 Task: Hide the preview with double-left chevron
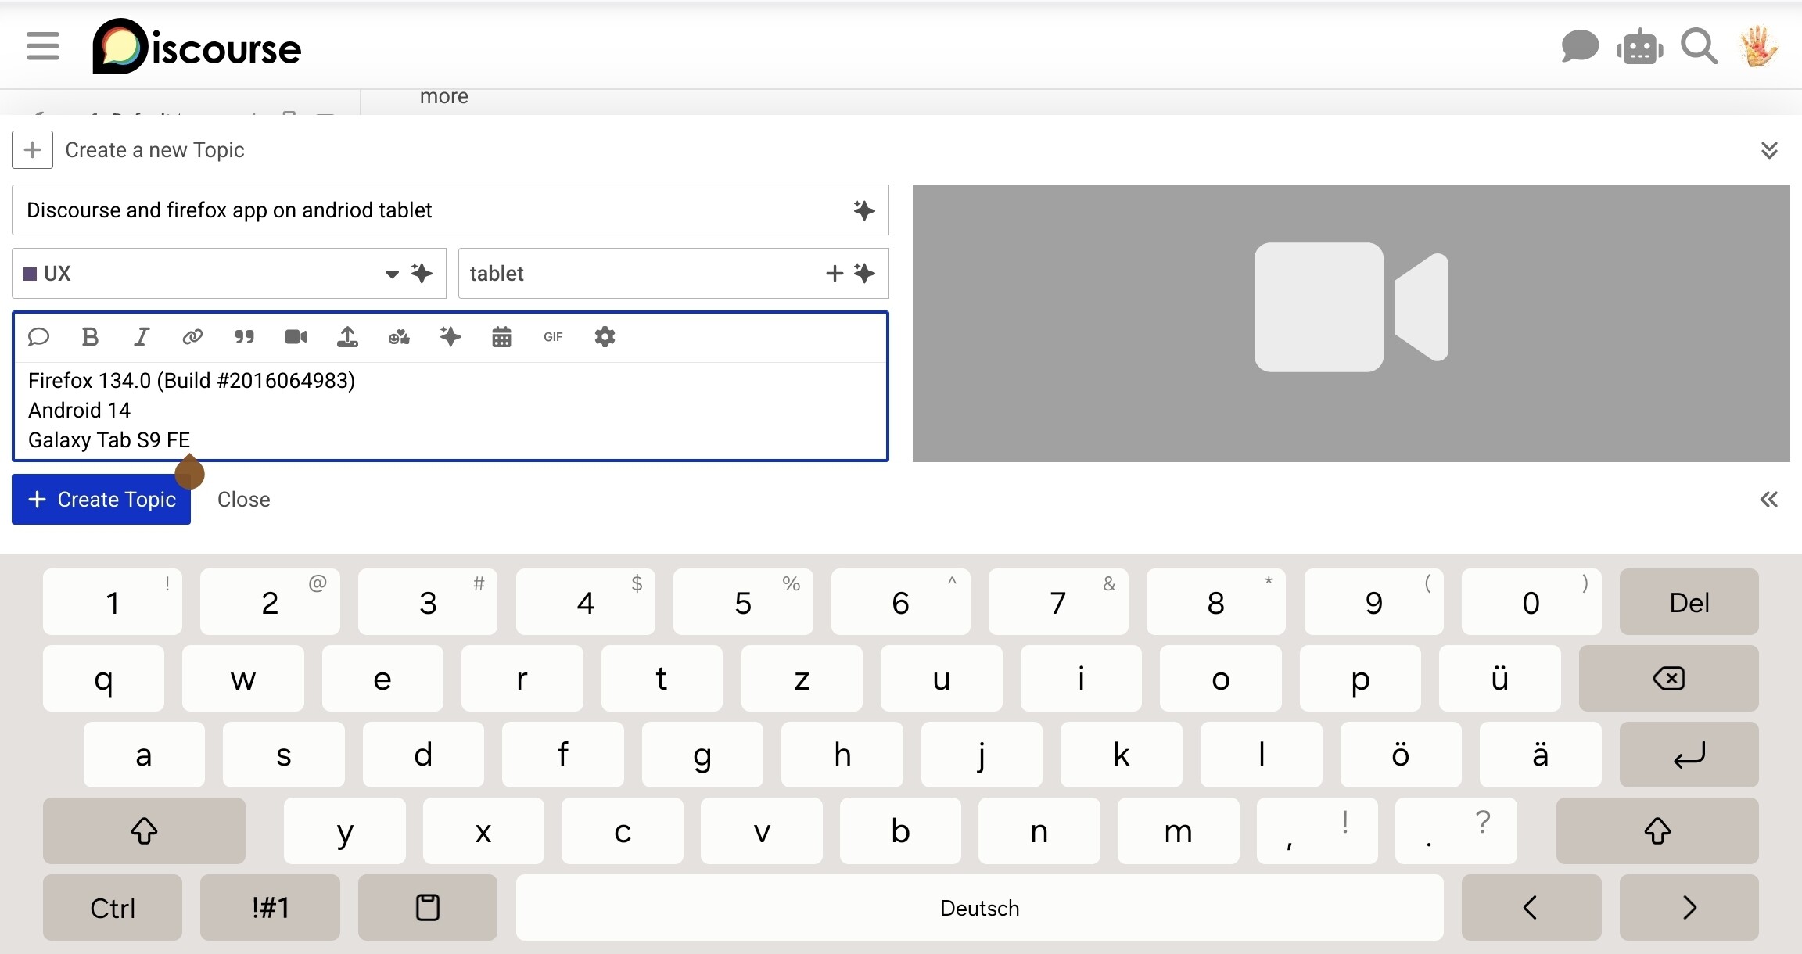pos(1769,500)
